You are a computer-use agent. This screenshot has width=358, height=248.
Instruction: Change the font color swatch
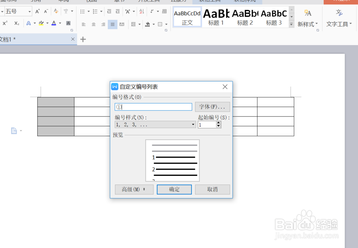54,23
